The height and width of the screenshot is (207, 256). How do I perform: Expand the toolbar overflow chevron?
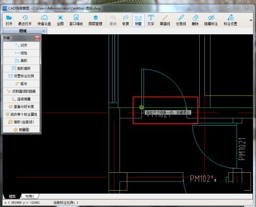tap(251, 20)
